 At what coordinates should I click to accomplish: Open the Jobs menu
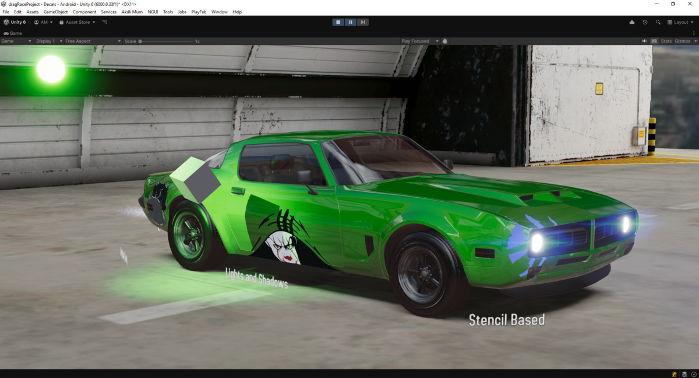tap(182, 12)
